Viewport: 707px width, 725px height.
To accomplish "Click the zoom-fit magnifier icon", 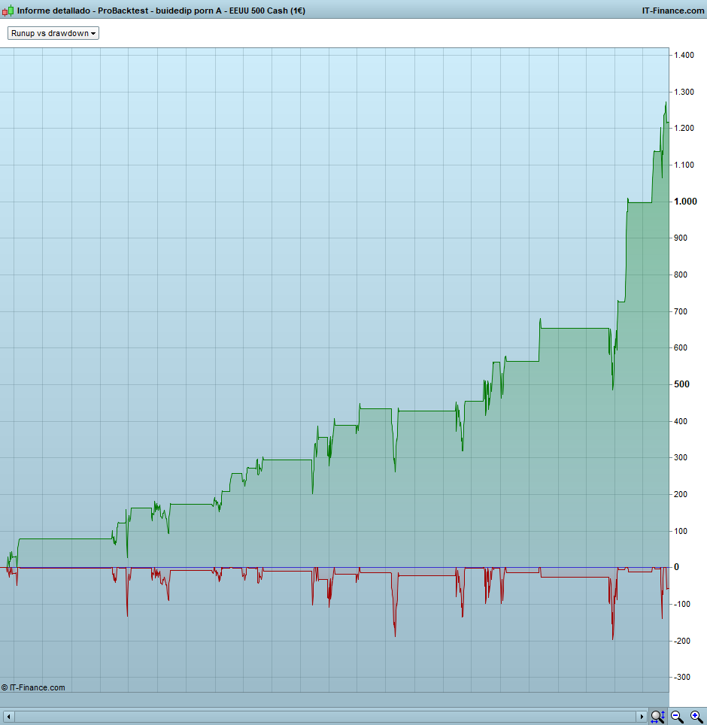I will click(657, 717).
